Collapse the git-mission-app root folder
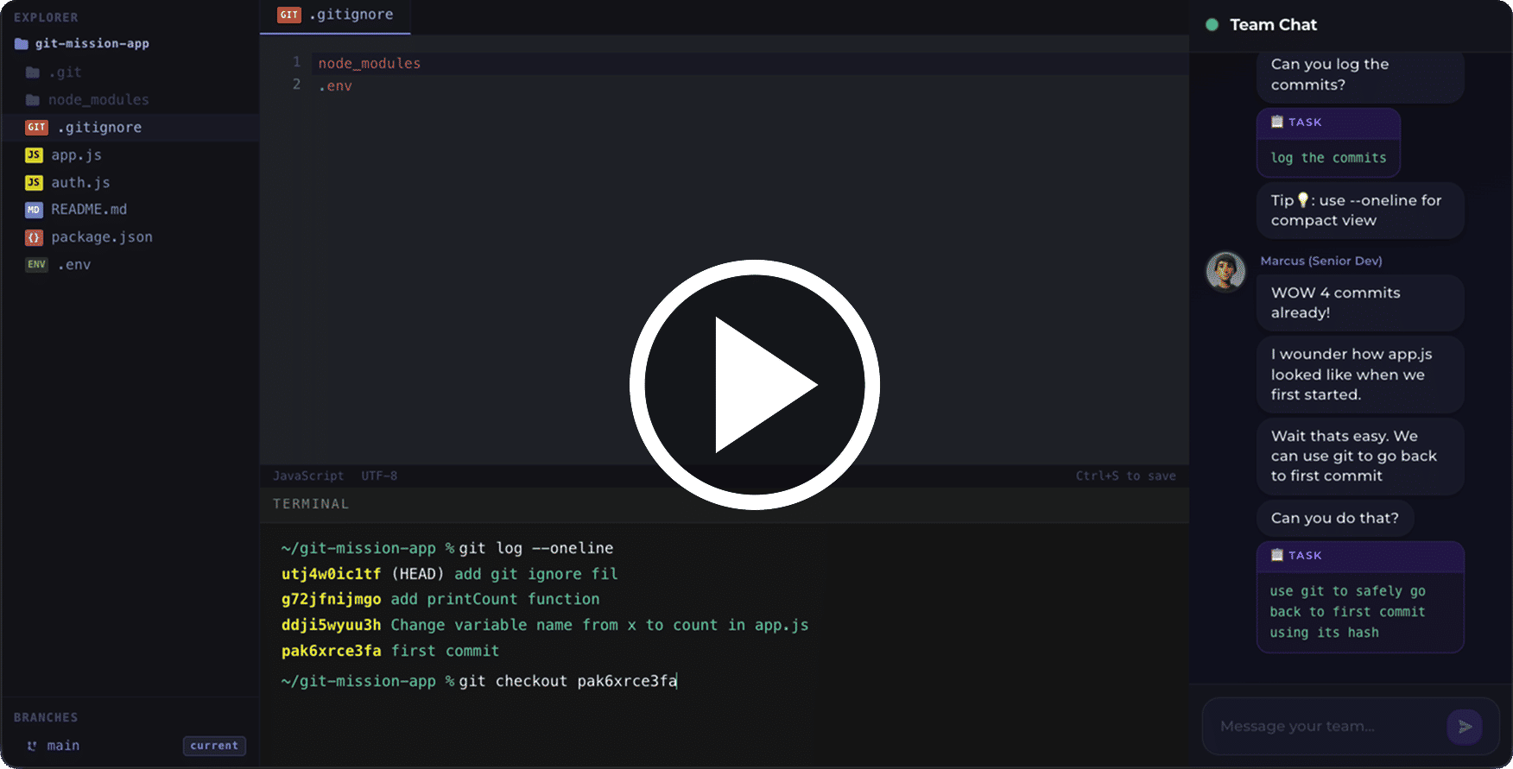The width and height of the screenshot is (1513, 769). [130, 43]
